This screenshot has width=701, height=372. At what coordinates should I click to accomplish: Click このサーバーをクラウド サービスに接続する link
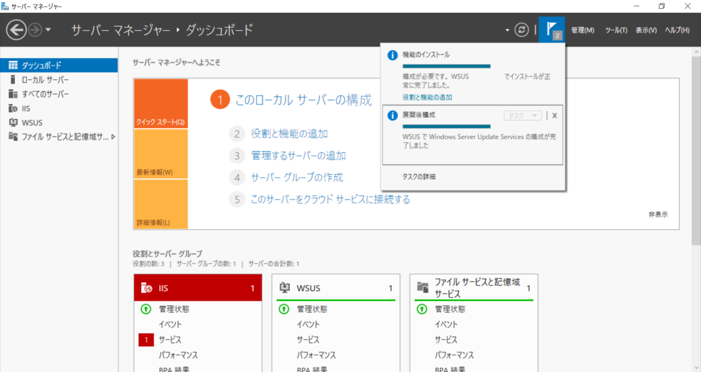point(330,199)
